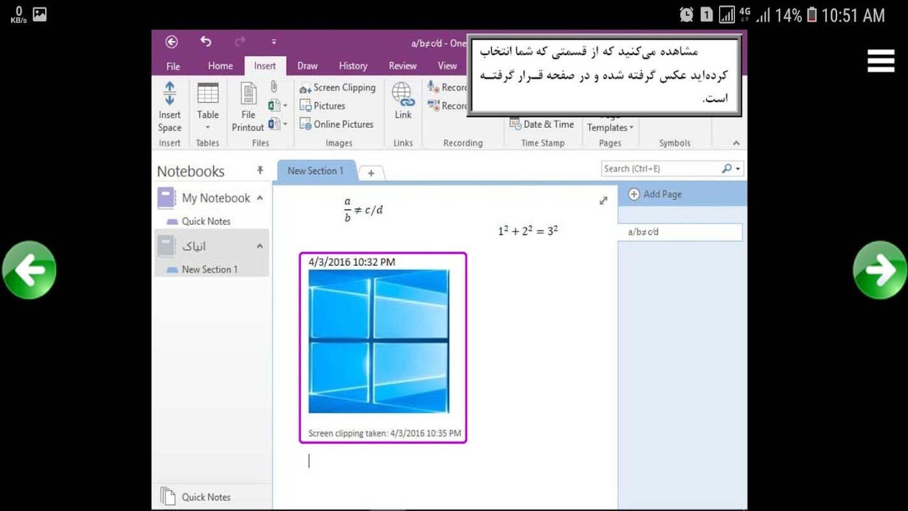Click the Link button
This screenshot has width=908, height=511.
403,102
